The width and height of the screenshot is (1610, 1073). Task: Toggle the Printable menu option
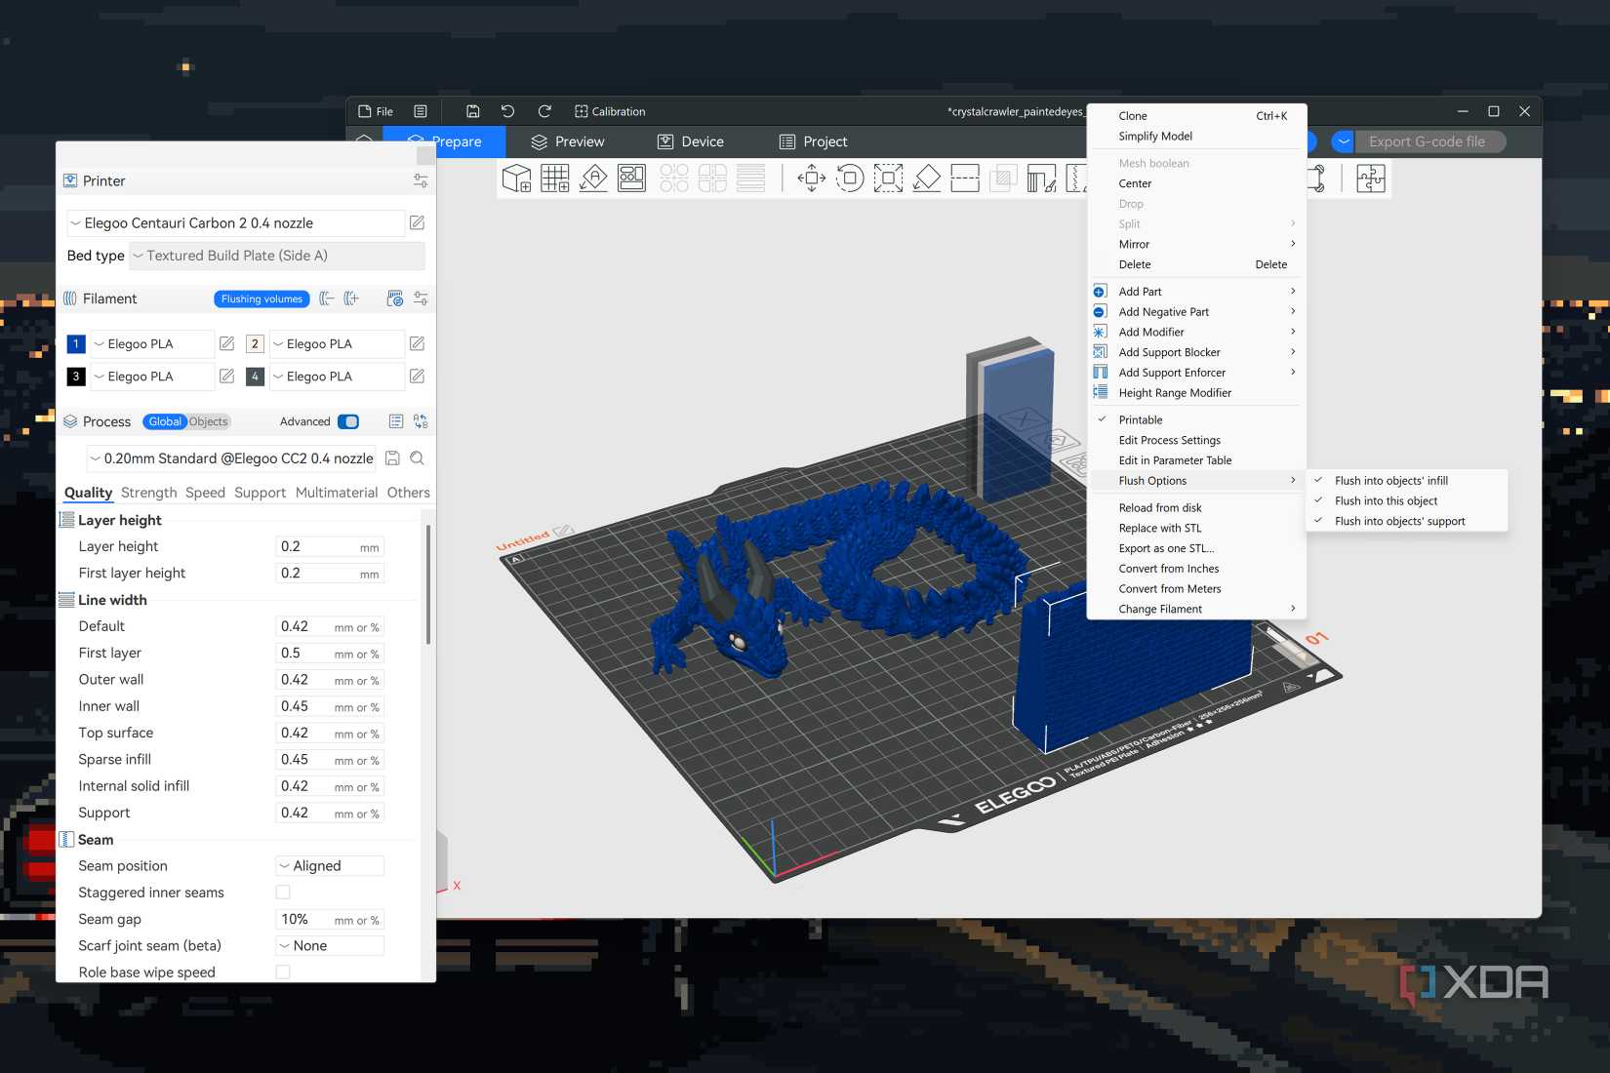pos(1196,419)
